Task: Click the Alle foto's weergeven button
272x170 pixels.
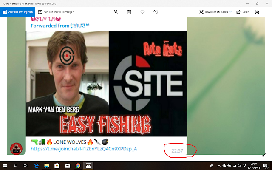Action: tap(17, 12)
